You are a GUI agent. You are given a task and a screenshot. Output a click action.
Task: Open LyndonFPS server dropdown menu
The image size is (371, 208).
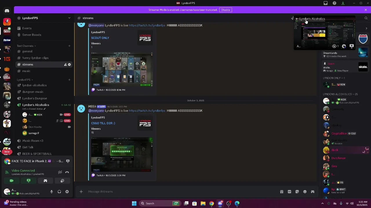tap(69, 18)
